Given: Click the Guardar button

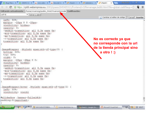Looking at the screenshot, I should pyautogui.click(x=140, y=17).
